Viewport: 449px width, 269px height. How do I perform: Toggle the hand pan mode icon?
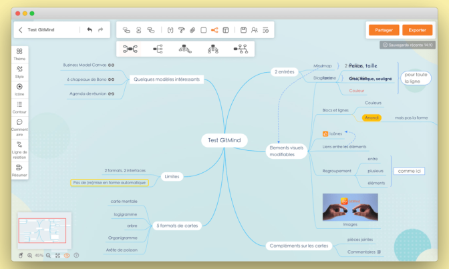[x=21, y=255]
